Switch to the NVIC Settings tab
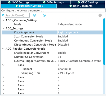The image size is (106, 96). click(18, 2)
